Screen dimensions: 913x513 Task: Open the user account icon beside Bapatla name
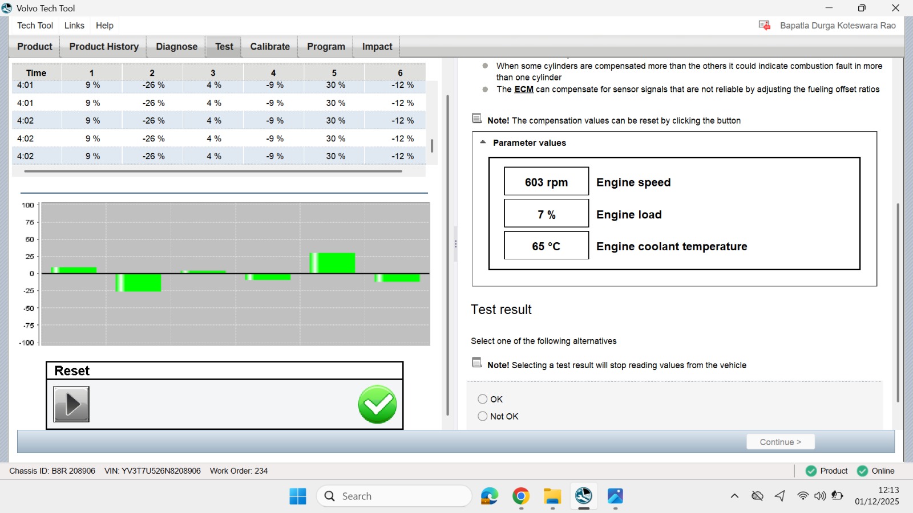(x=765, y=25)
